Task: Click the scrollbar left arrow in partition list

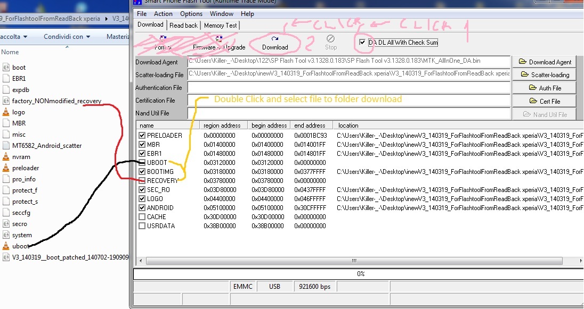Action: click(141, 261)
